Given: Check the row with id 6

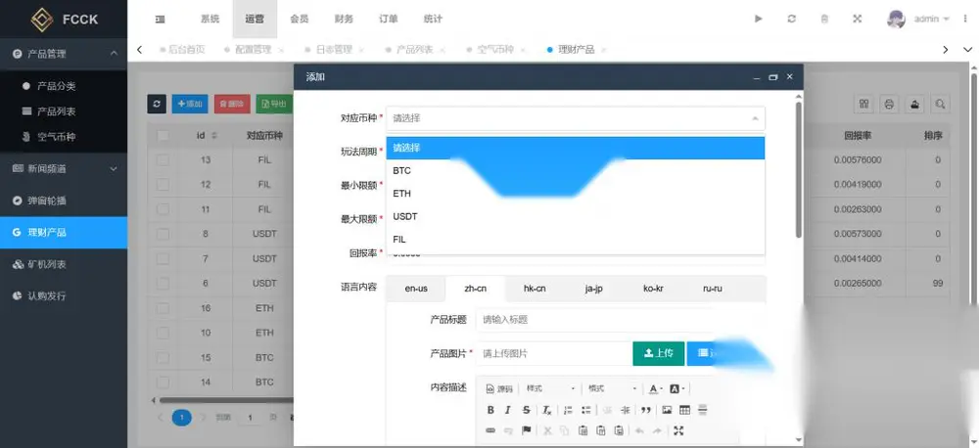Looking at the screenshot, I should coord(163,284).
